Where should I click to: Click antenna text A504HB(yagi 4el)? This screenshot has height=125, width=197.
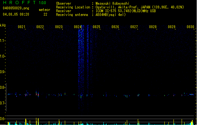[x=111, y=15]
